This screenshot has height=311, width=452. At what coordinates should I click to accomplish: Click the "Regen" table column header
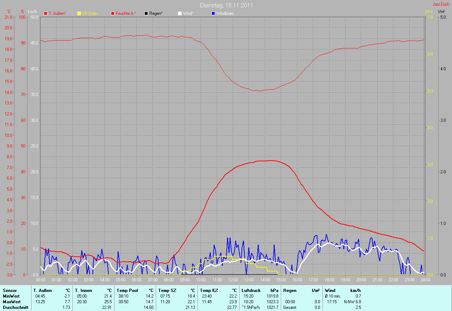[290, 291]
